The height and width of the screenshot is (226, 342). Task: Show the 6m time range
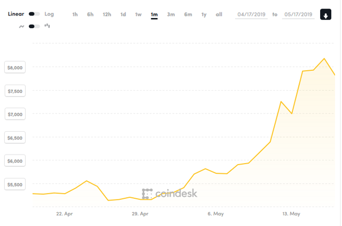tap(188, 14)
